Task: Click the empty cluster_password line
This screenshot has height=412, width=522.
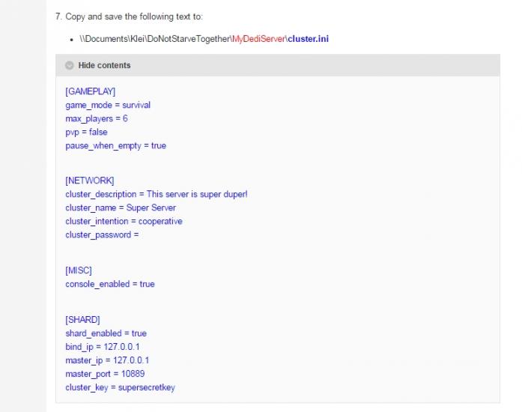Action: click(x=102, y=234)
